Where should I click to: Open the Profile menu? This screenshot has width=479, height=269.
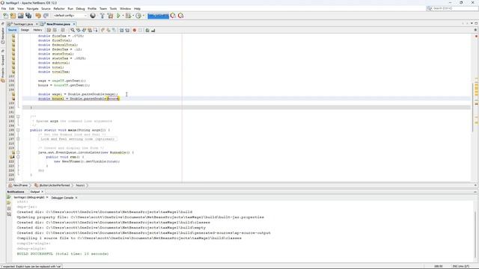coord(92,8)
